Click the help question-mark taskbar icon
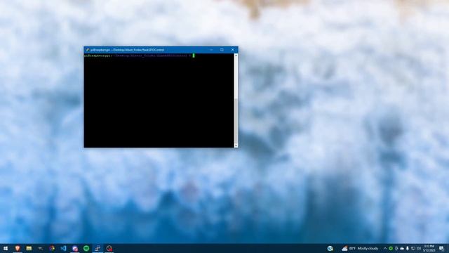The width and height of the screenshot is (449, 253). tap(330, 248)
